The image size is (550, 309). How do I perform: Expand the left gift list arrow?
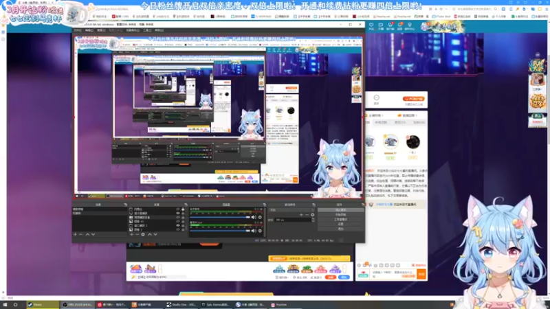(x=160, y=269)
